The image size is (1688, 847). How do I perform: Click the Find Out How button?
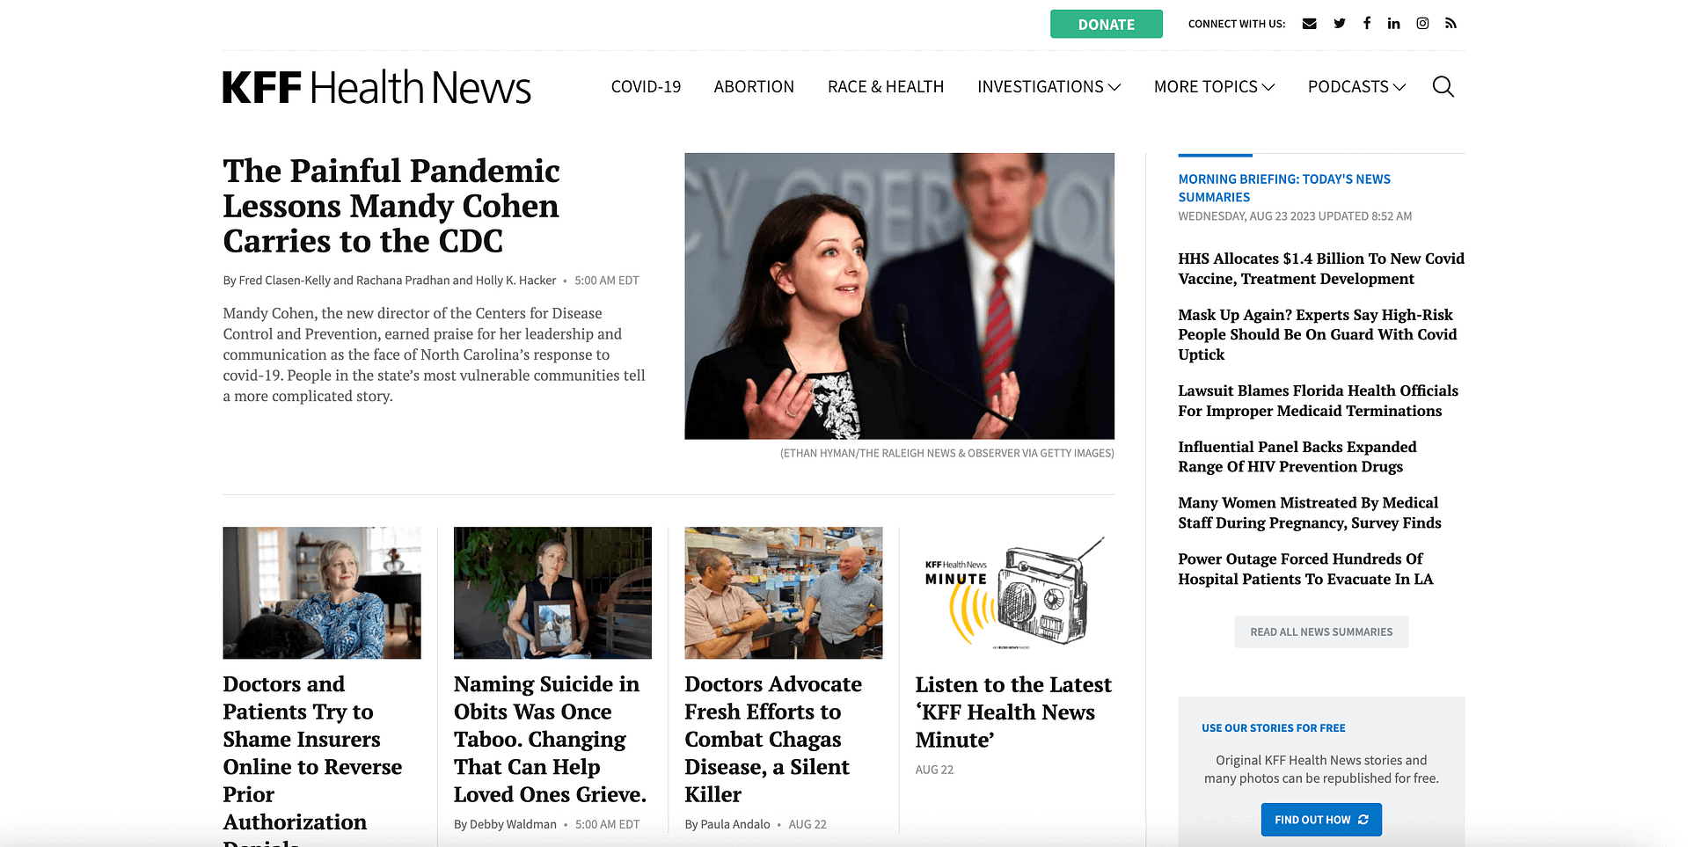(1321, 820)
